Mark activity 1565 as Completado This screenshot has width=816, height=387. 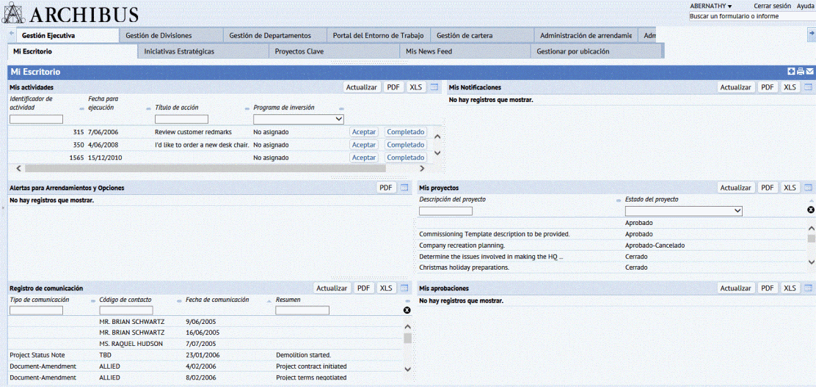(x=406, y=158)
